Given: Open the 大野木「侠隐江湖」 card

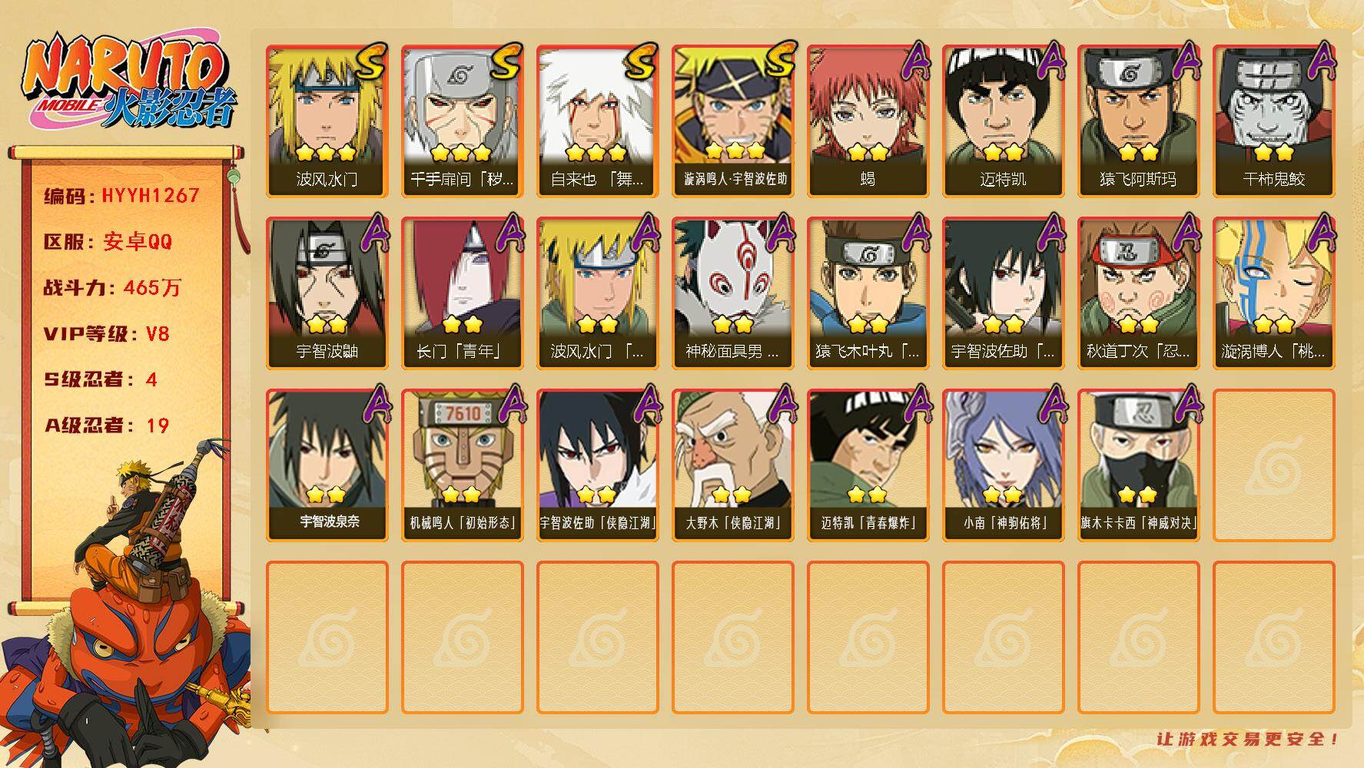Looking at the screenshot, I should (733, 465).
